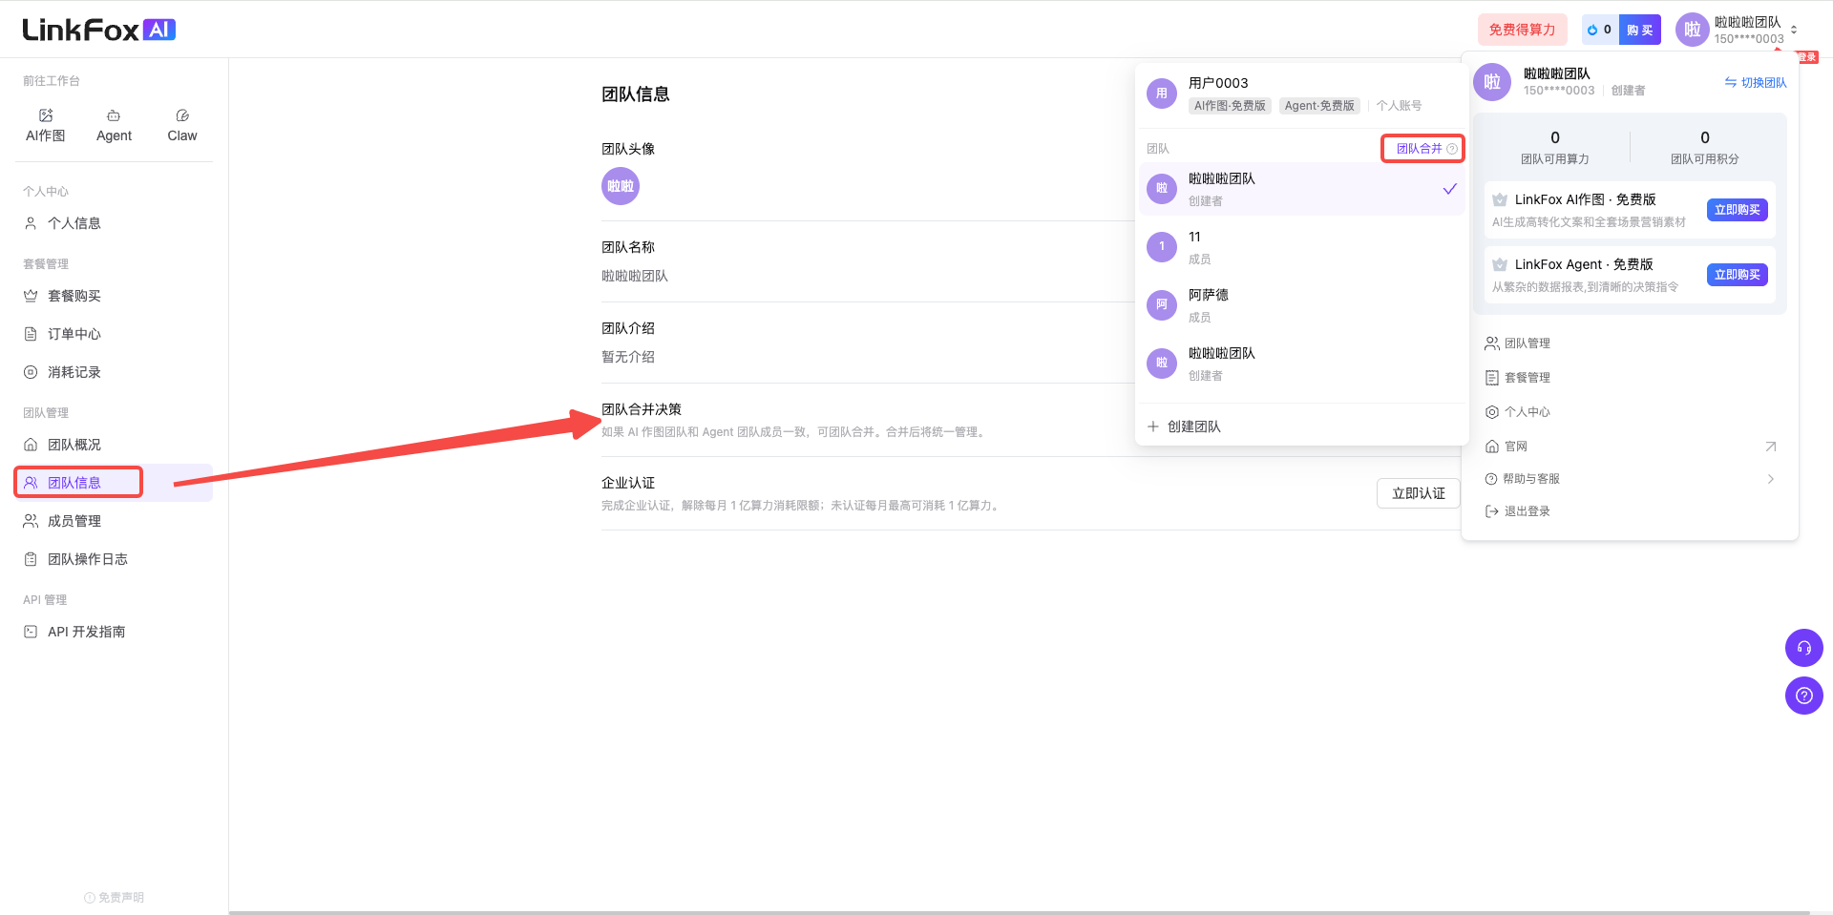Click the plus icon beside 创建团队
Image resolution: width=1833 pixels, height=915 pixels.
(1153, 426)
